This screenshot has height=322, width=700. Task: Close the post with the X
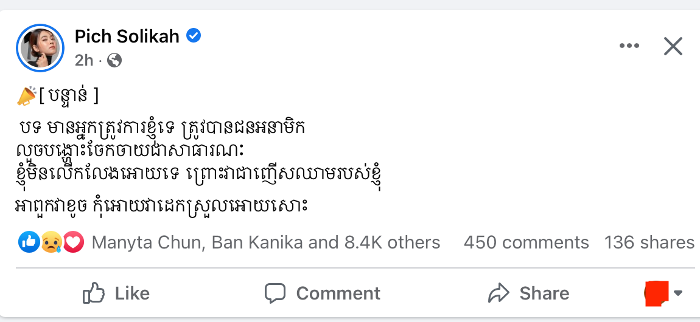click(673, 46)
